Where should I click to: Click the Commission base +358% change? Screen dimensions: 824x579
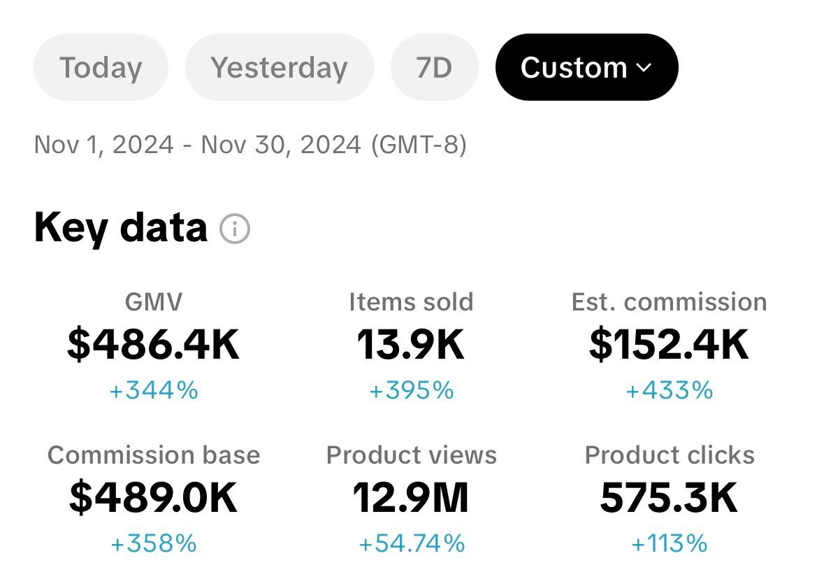coord(154,543)
